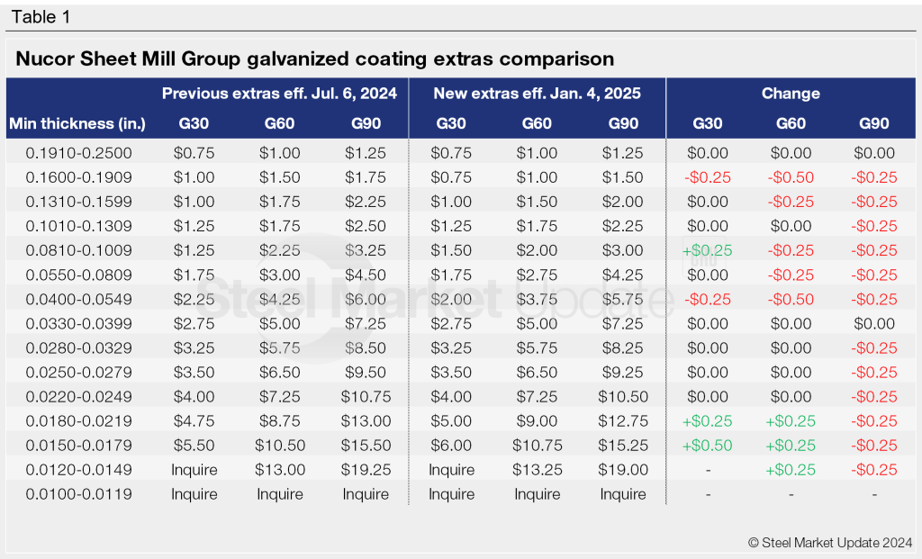Click the $19.00 new G90 price

[622, 469]
